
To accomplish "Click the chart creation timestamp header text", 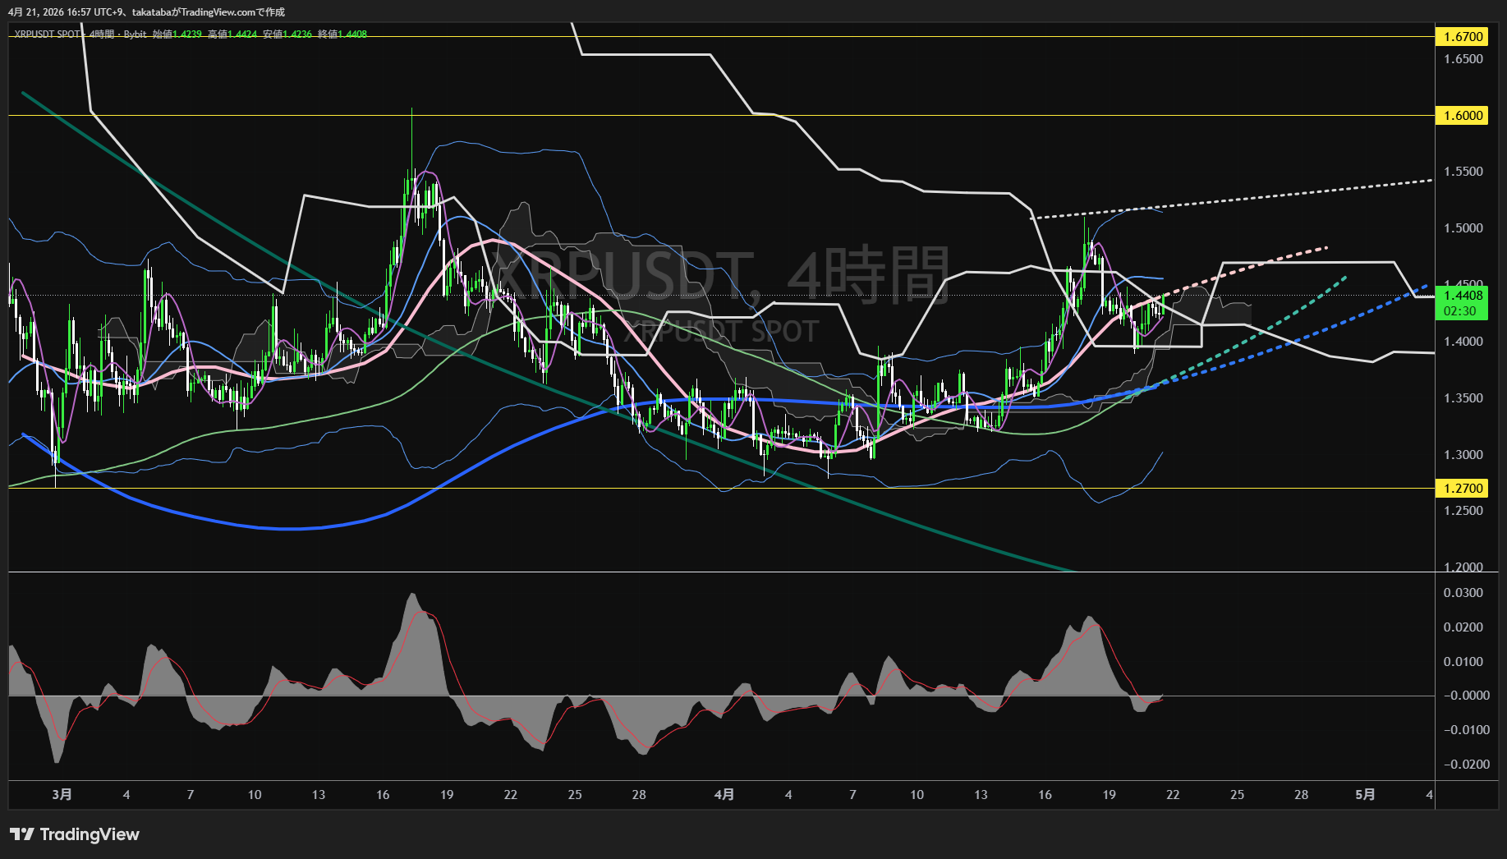I will [x=146, y=11].
